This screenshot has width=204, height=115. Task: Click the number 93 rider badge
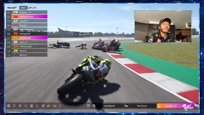click(16, 30)
